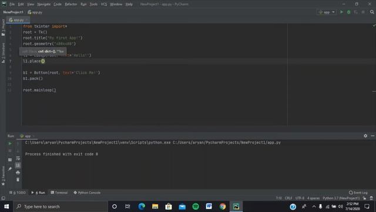Open Edit menu

click(x=21, y=4)
